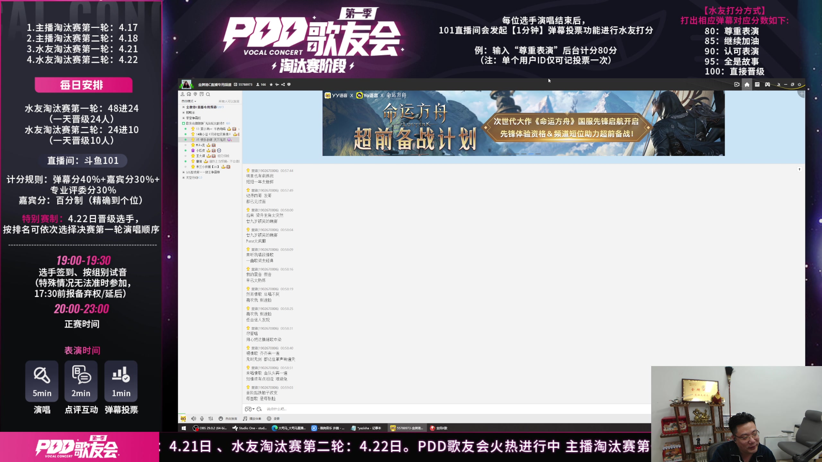Click the plus icon at banner corner
This screenshot has width=822, height=462.
tap(802, 94)
